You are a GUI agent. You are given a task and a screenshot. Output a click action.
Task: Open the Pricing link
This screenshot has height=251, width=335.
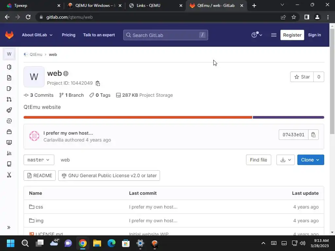69,35
